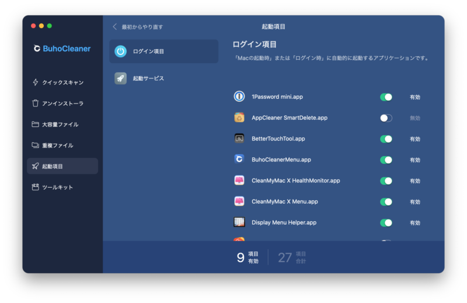Click the startup items rocket sidebar icon
The height and width of the screenshot is (303, 467).
[x=35, y=166]
